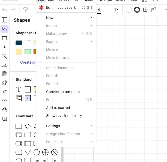
Task: Select the flowchart connector circle shape
Action: [x=37, y=152]
